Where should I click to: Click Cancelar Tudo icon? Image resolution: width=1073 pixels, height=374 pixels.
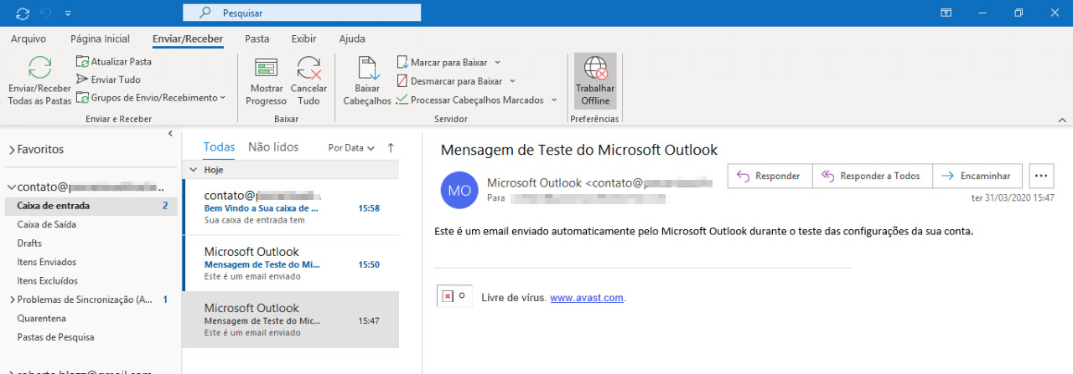coord(308,69)
